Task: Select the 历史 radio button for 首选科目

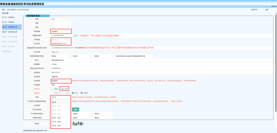Action: [x=54, y=89]
